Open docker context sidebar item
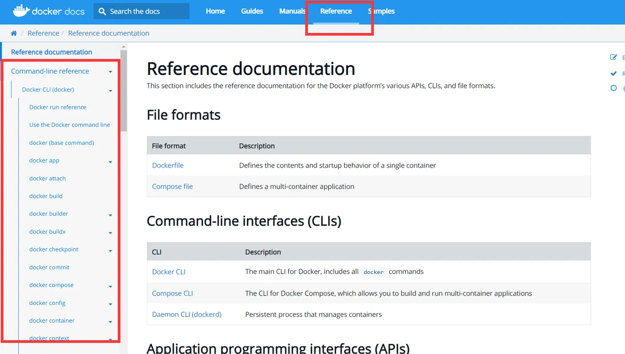This screenshot has width=625, height=354. (49, 338)
